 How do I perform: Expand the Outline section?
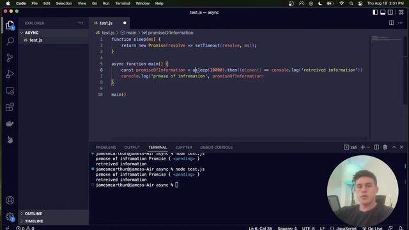54,213
